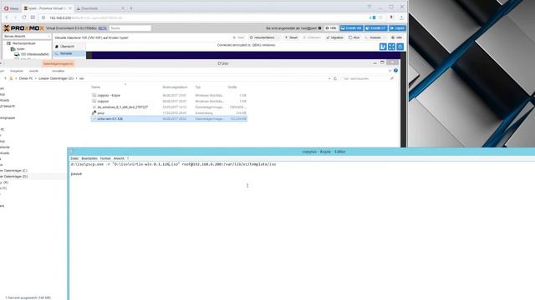Refresh the Explorer folder view

pyautogui.click(x=335, y=78)
